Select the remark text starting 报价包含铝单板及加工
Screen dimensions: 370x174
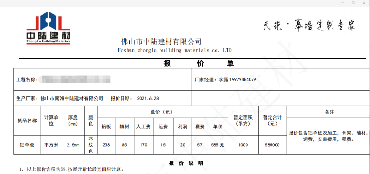328,136
